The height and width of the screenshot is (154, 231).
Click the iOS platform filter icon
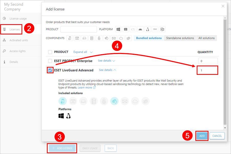(133, 29)
